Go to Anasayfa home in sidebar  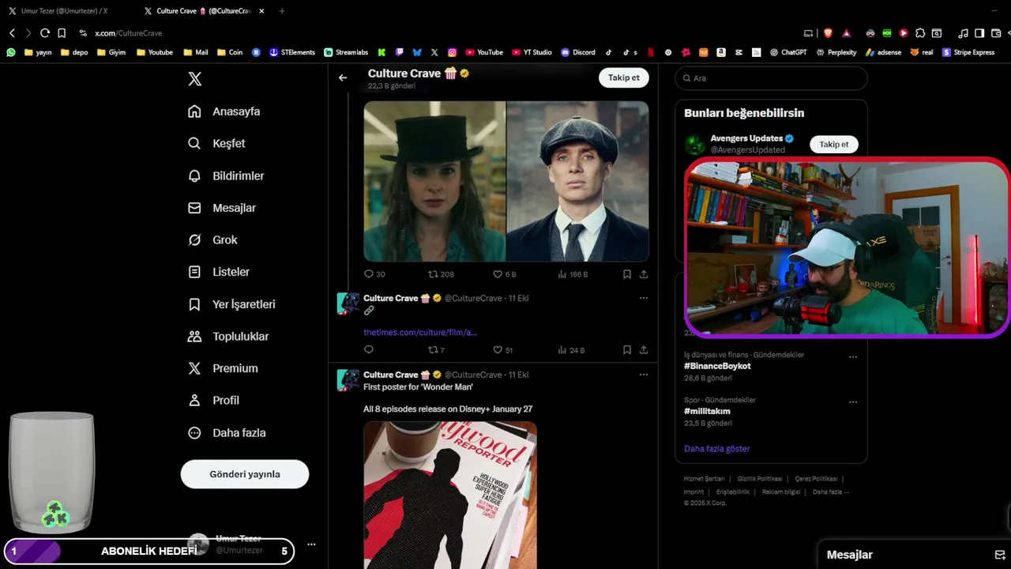pos(224,111)
